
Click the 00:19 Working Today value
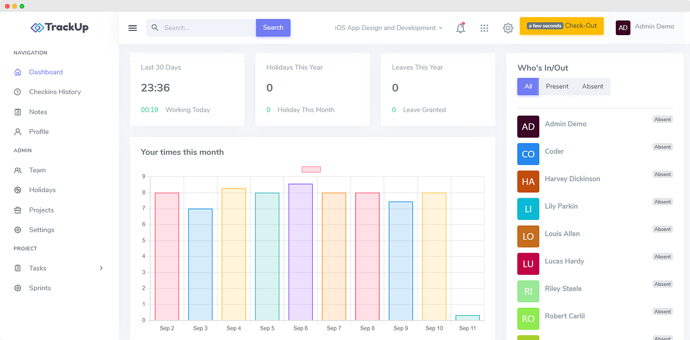click(150, 110)
